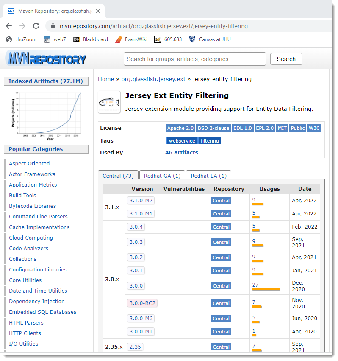
Task: Click the webservice tag
Action: click(x=181, y=141)
